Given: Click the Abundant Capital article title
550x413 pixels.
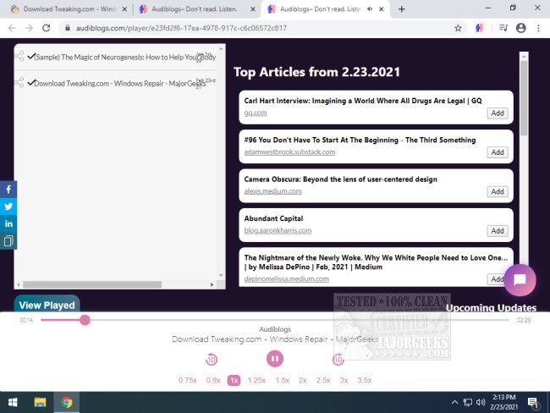Looking at the screenshot, I should tap(273, 218).
